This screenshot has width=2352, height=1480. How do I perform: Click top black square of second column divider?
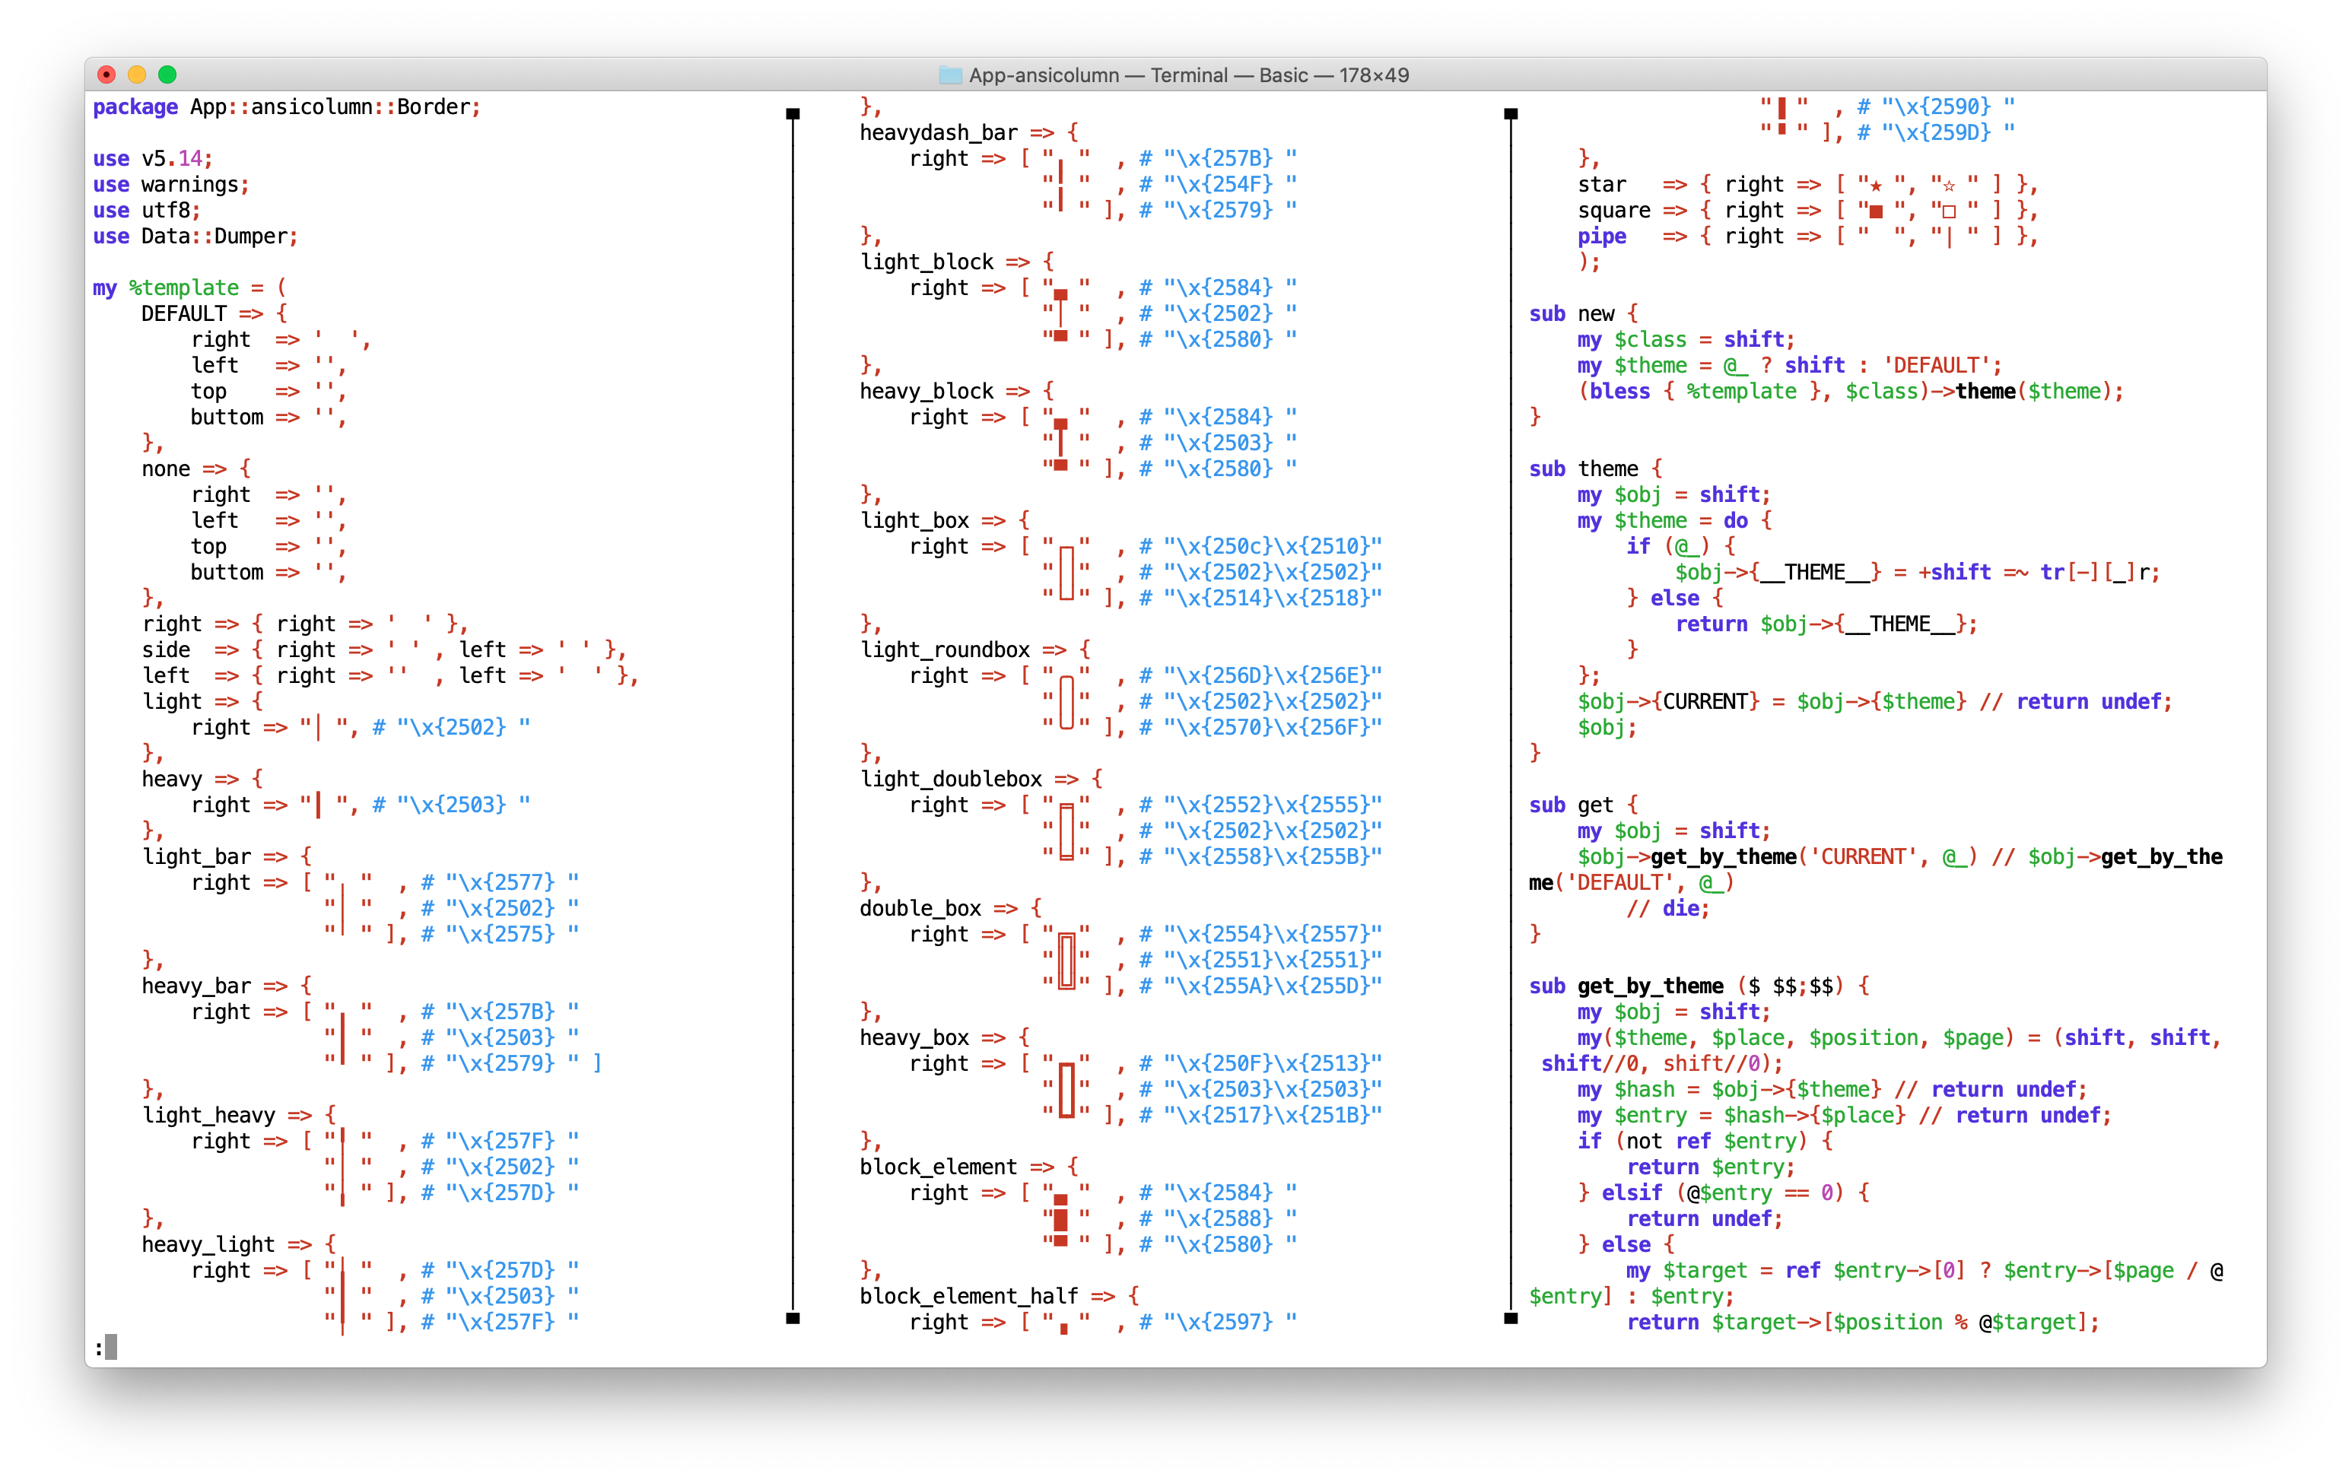tap(1511, 114)
